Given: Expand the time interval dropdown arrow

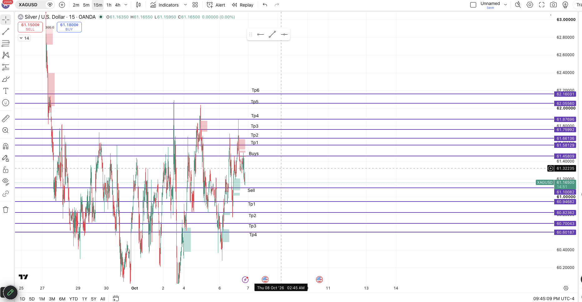Looking at the screenshot, I should pos(126,5).
